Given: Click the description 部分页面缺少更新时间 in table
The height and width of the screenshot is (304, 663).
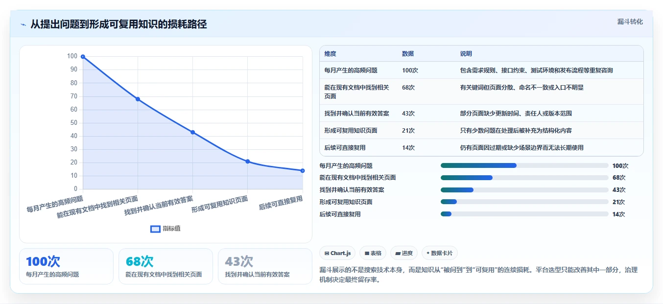Looking at the screenshot, I should (516, 114).
